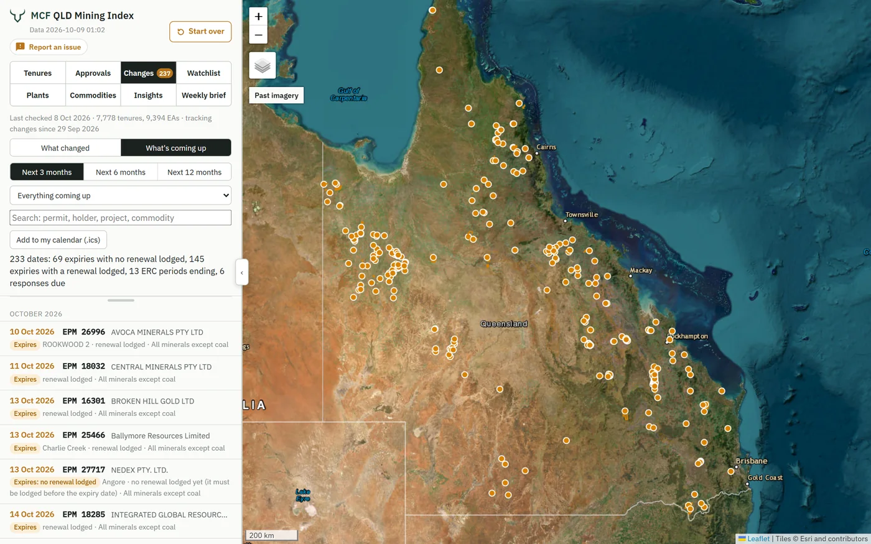Click the 237 badge on Changes
Viewport: 871px width, 544px height.
click(x=164, y=73)
